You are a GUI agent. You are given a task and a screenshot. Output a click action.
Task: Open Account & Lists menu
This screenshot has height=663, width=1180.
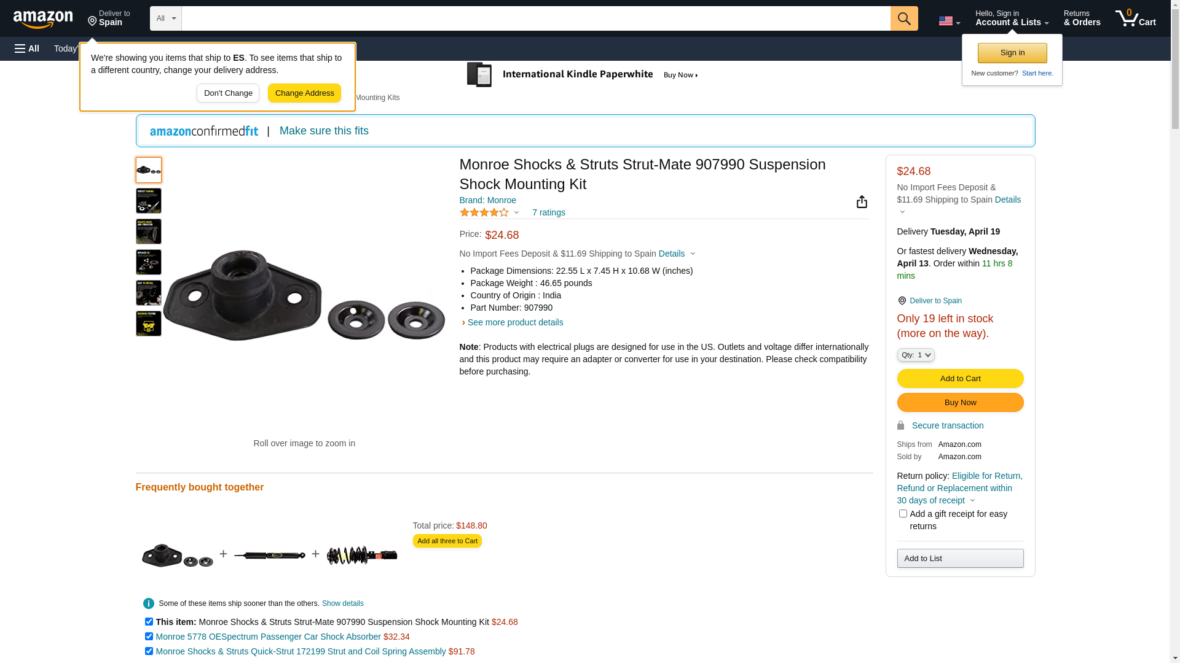pyautogui.click(x=1012, y=18)
